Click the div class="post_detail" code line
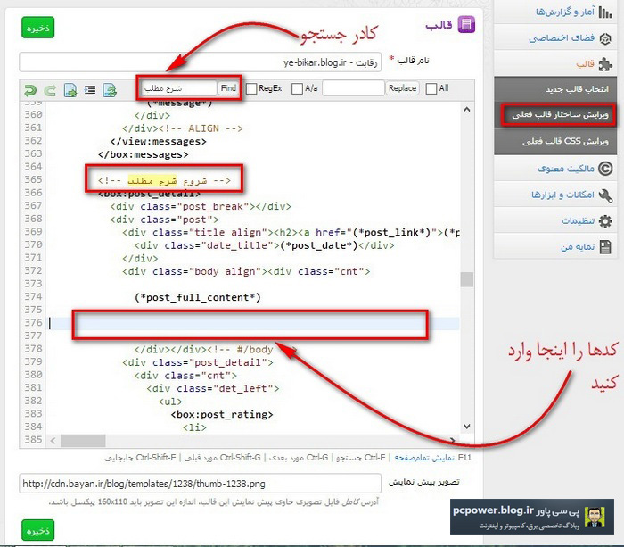This screenshot has height=547, width=624. coord(198,362)
